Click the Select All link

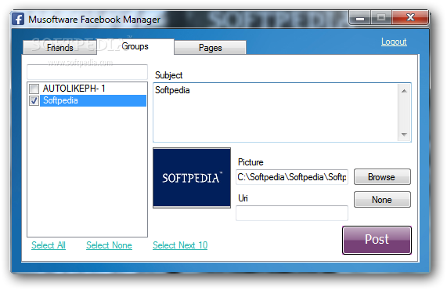[x=49, y=245]
